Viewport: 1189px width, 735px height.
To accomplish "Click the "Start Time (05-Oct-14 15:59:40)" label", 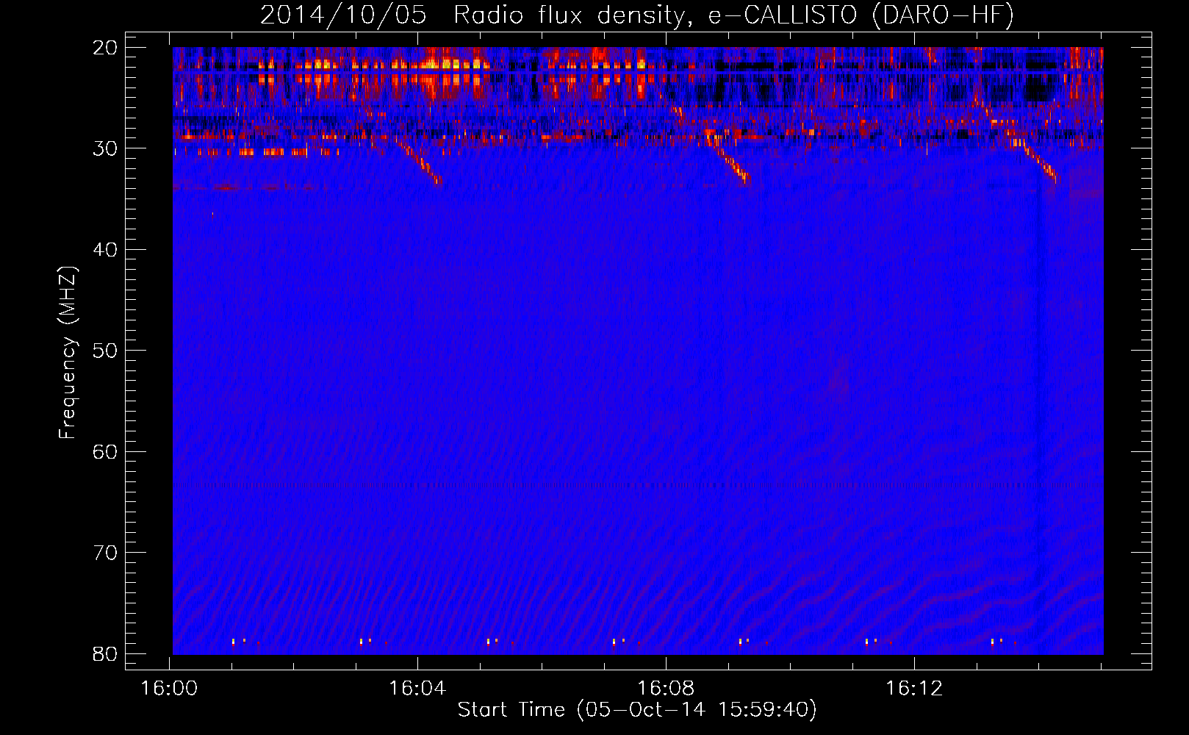I will (x=637, y=710).
